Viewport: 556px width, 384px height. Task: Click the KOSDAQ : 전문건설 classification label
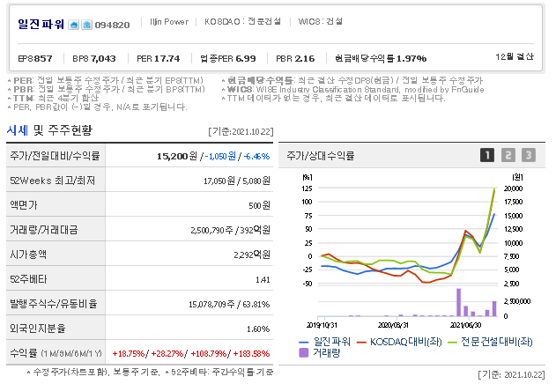[242, 22]
